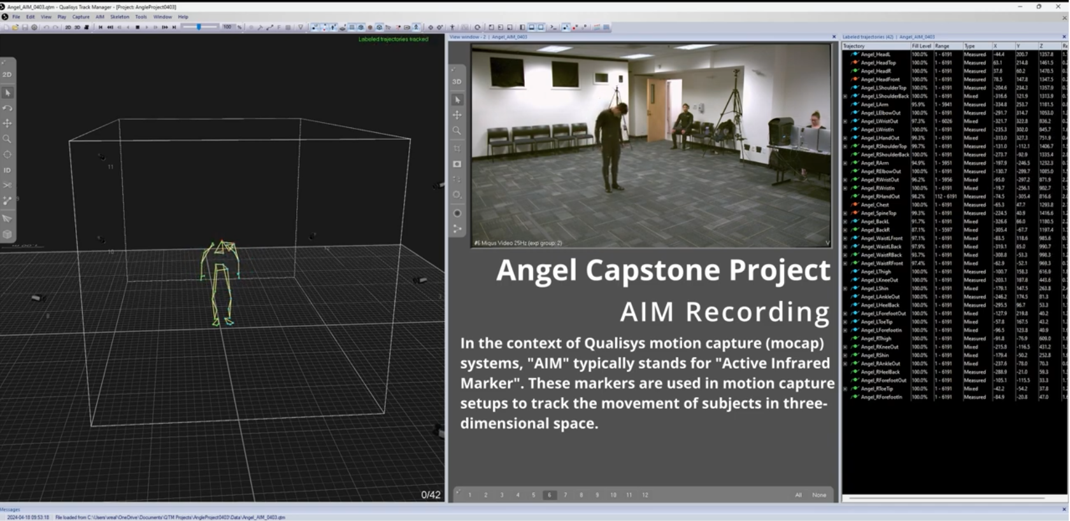
Task: Select zoom tool in video view sidebar
Action: click(x=457, y=130)
